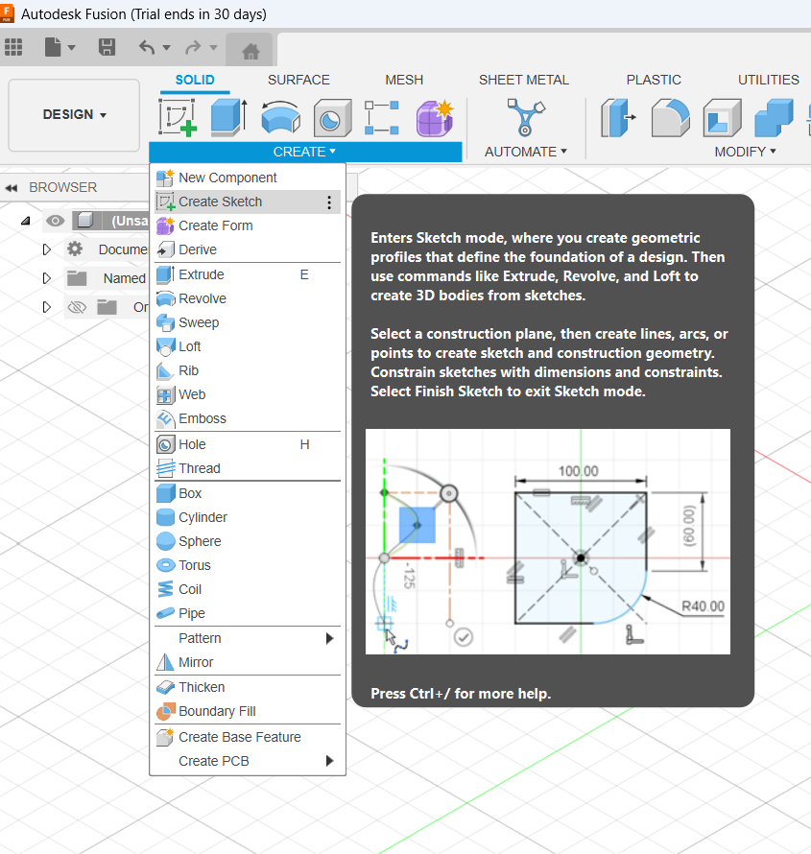Click the Named Views folder icon

point(77,278)
